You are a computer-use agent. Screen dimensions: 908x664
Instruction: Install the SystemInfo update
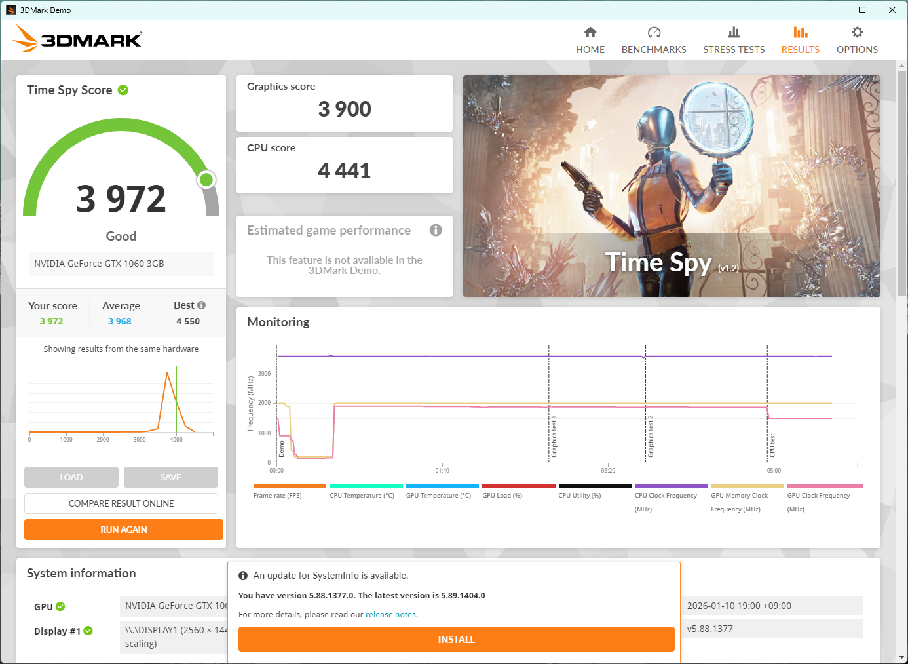[x=456, y=639]
